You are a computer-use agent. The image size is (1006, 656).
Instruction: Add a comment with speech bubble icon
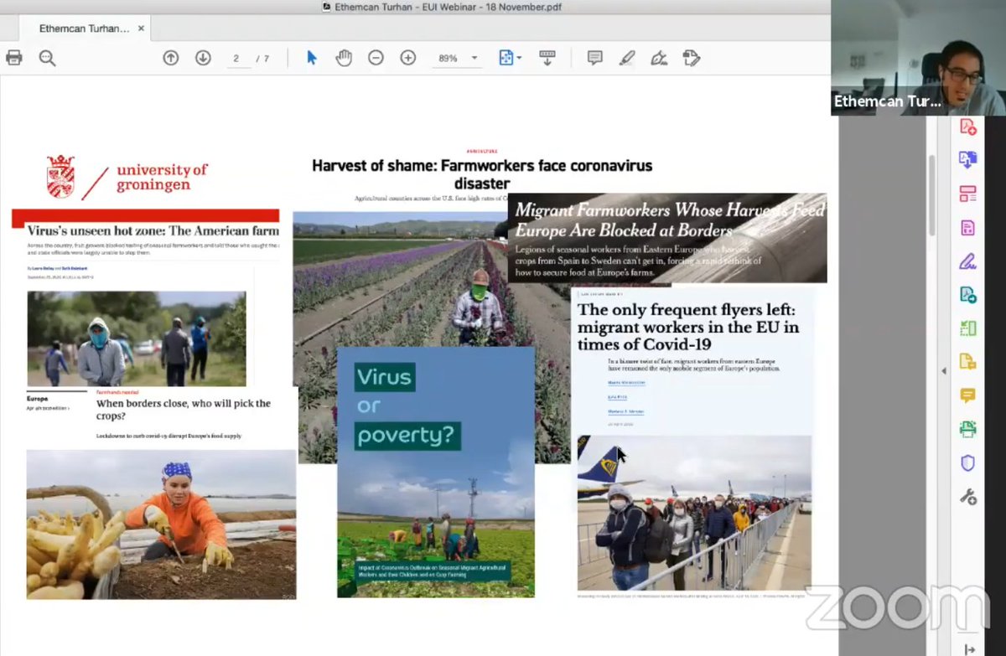coord(595,58)
